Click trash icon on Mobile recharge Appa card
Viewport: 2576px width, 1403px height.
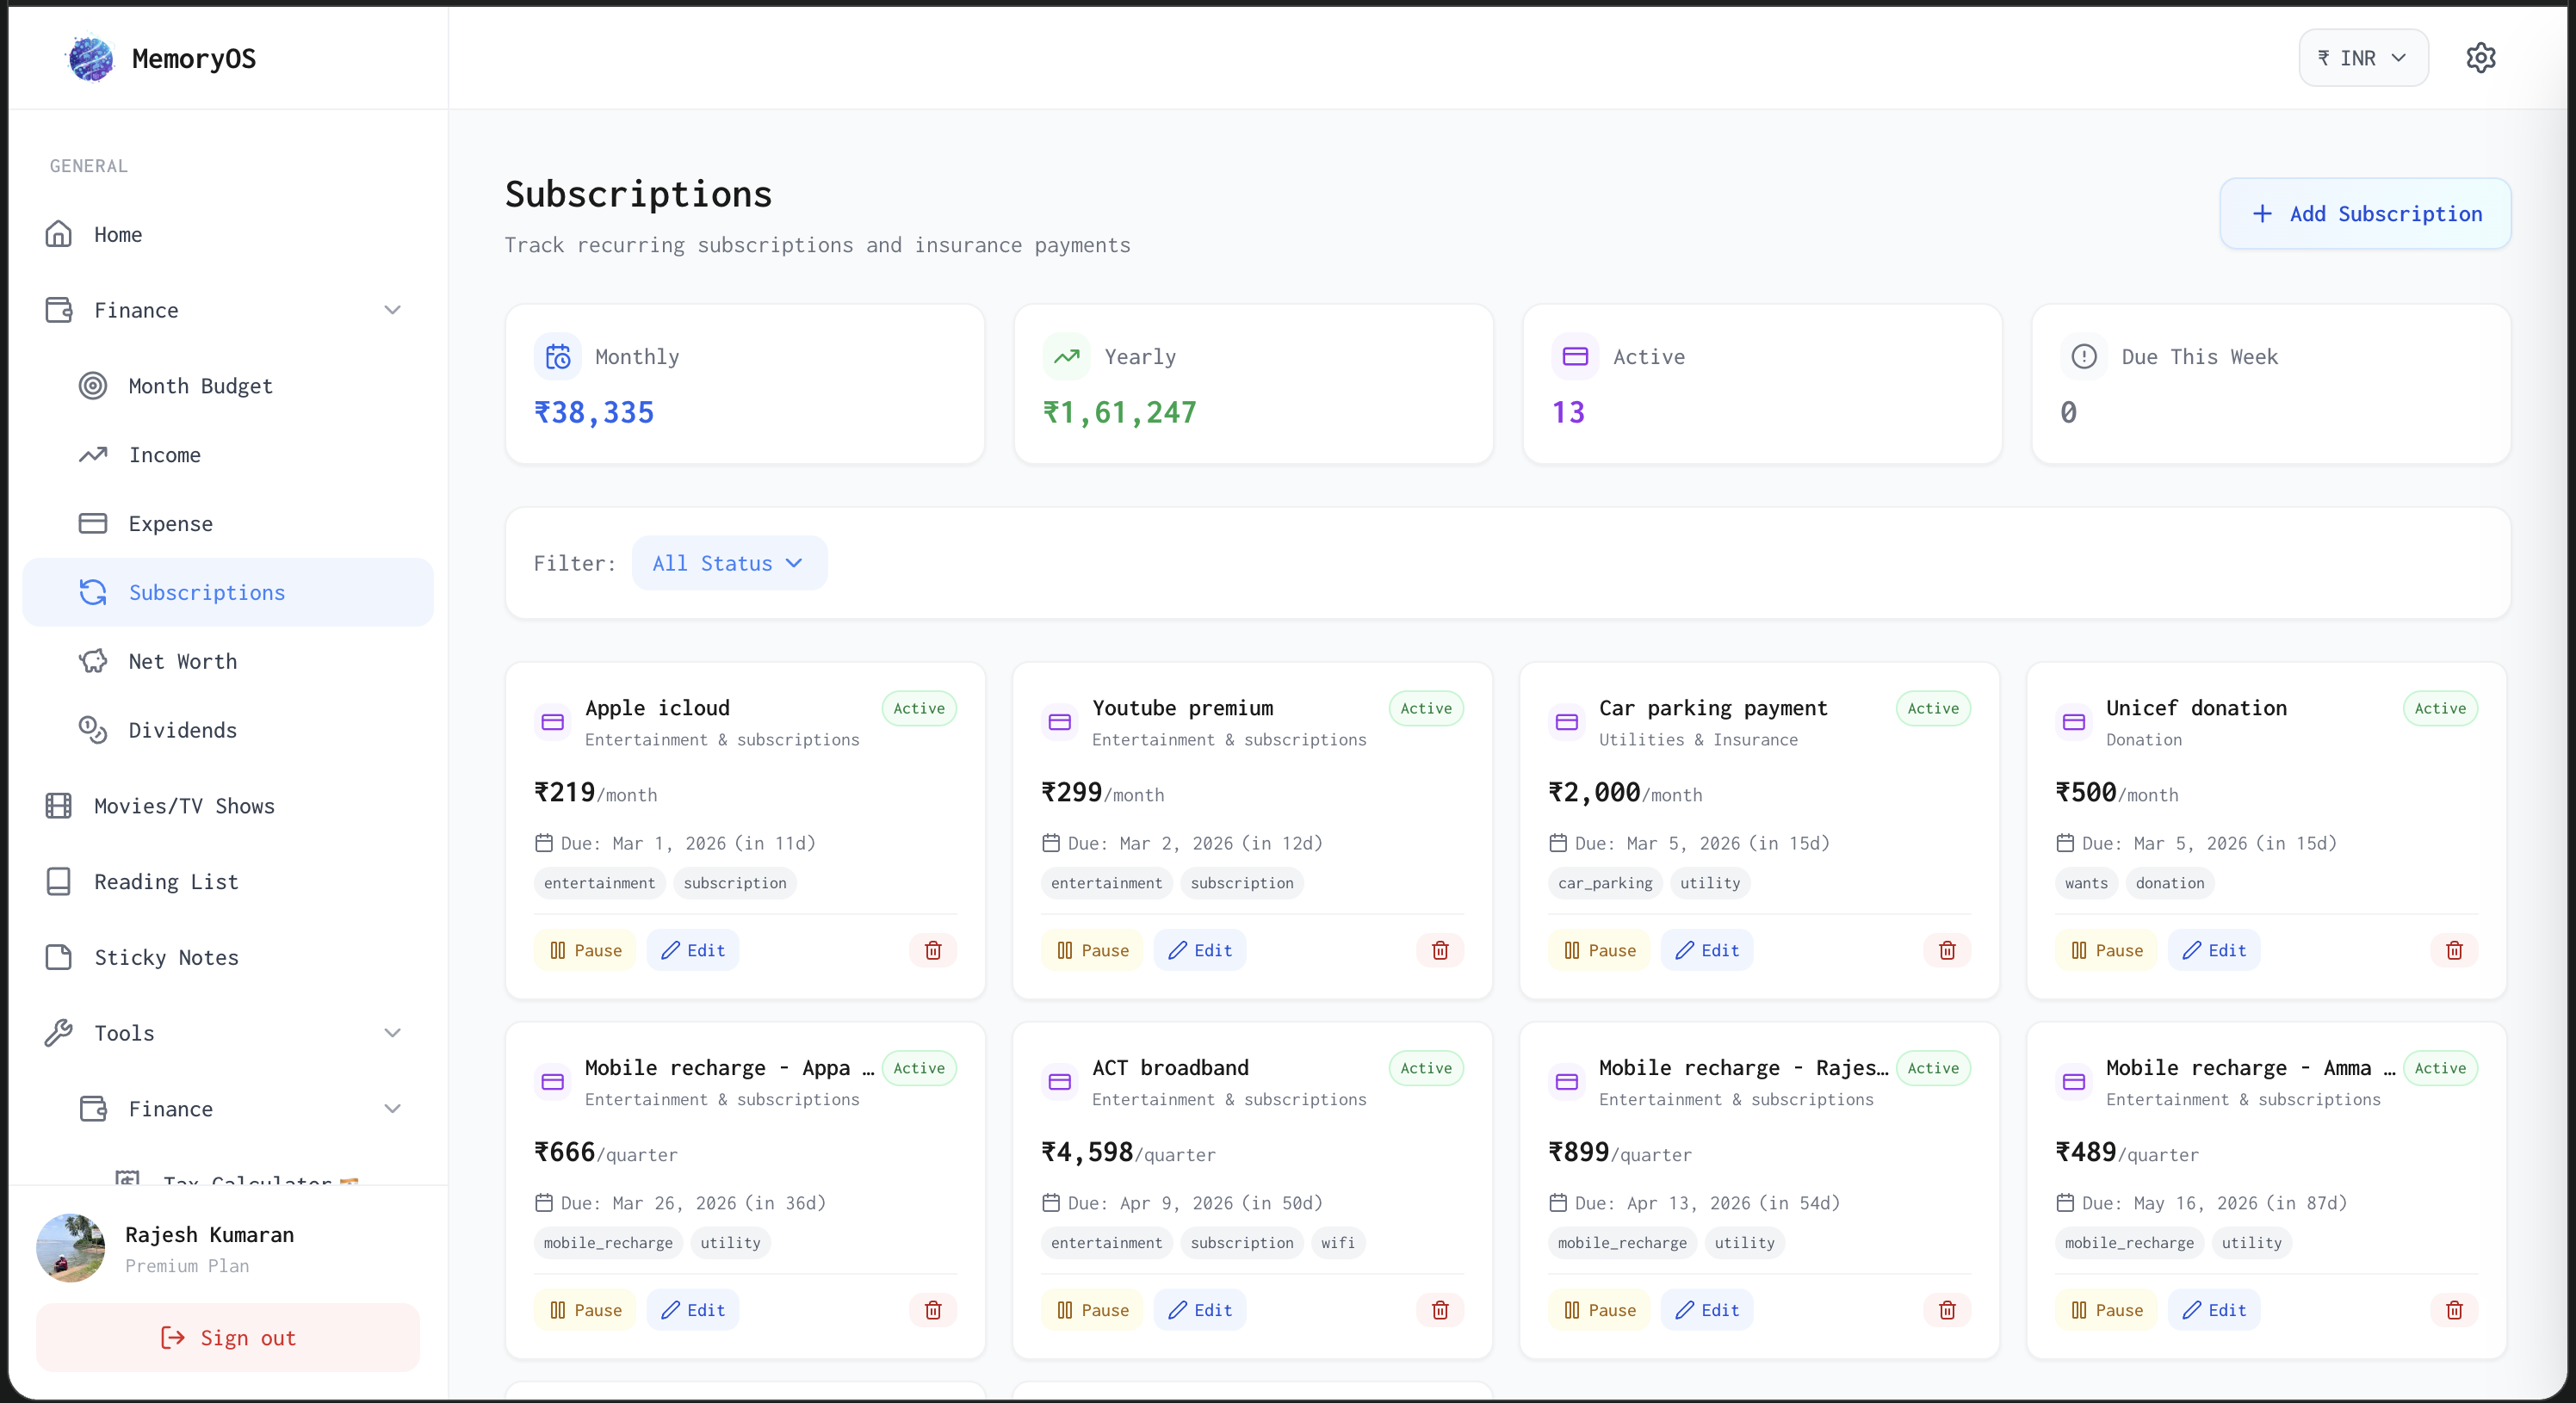[x=932, y=1310]
